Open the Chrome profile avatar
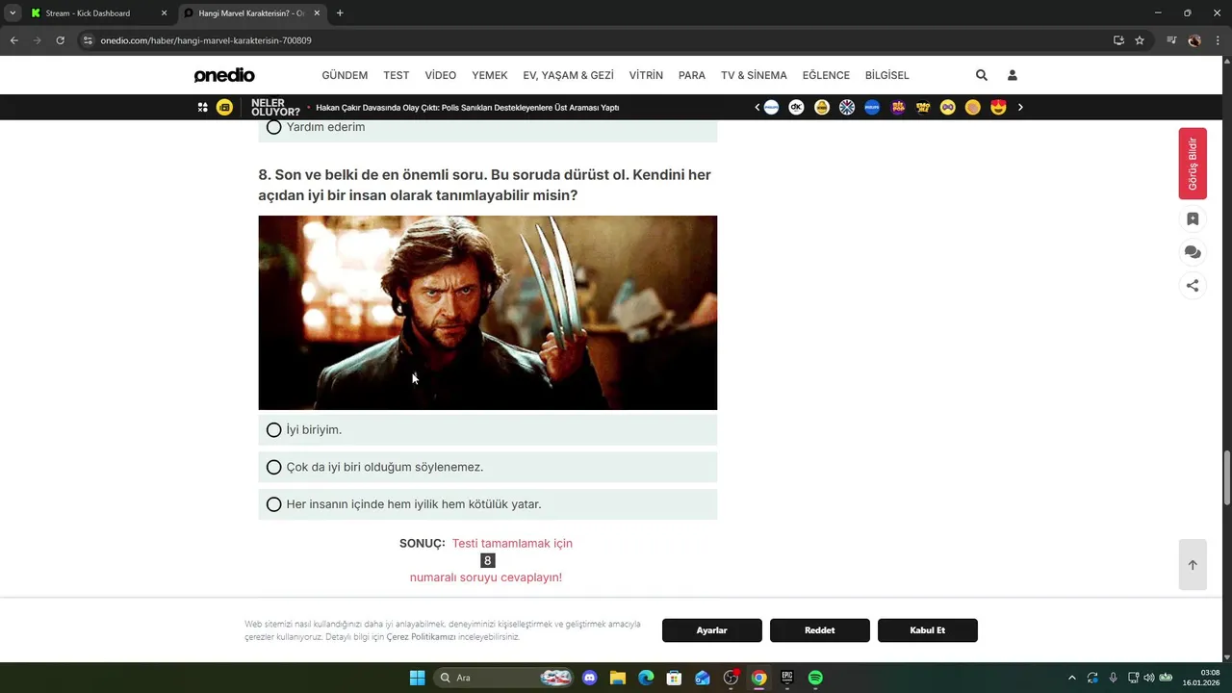Image resolution: width=1232 pixels, height=693 pixels. point(1194,40)
